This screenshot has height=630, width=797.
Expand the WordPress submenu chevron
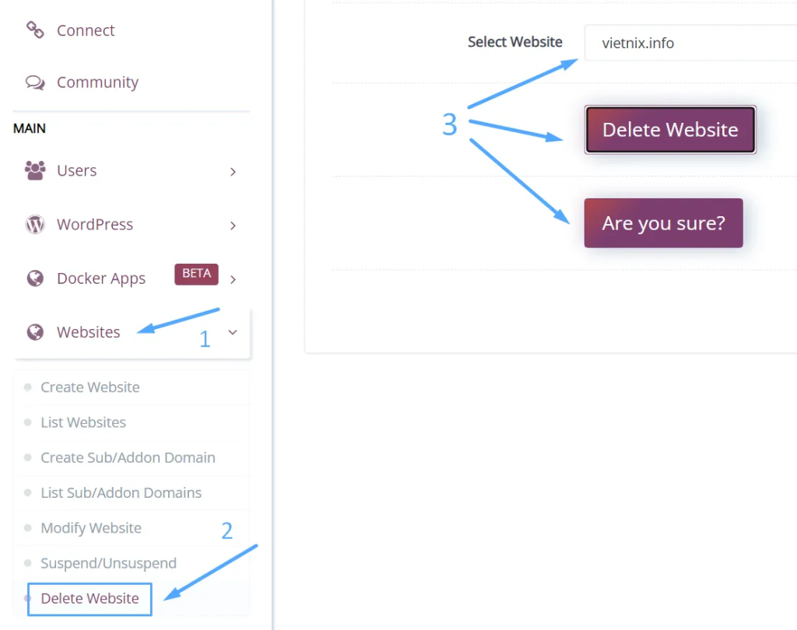233,226
